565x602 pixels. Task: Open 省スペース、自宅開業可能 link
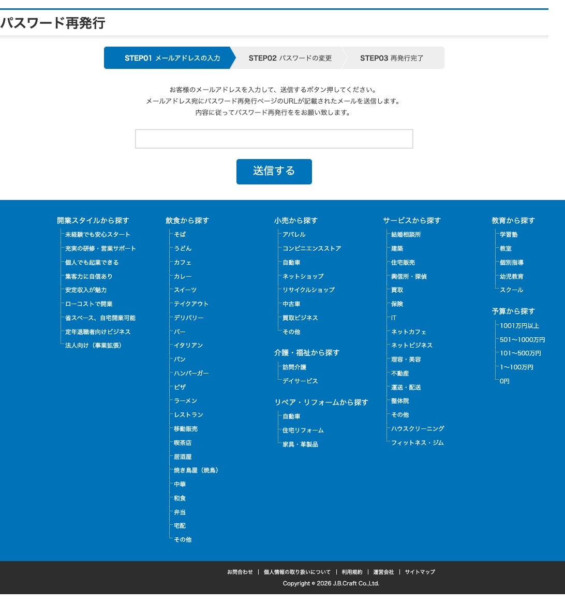coord(100,318)
